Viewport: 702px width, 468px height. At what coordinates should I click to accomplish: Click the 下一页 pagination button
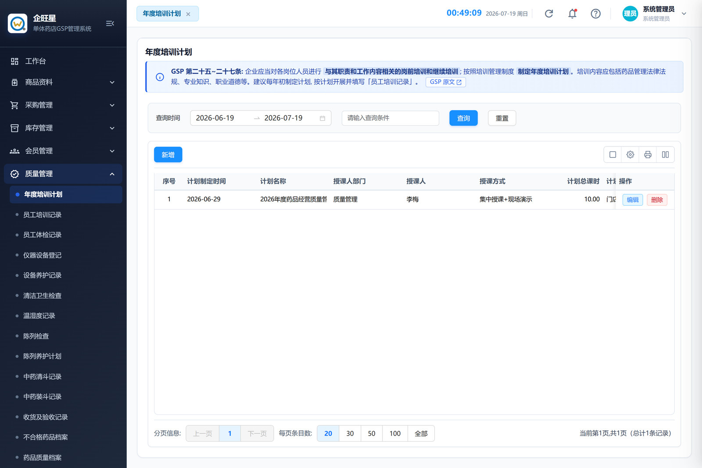(257, 433)
